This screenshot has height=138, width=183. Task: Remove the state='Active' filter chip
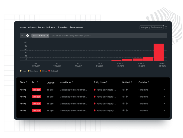pyautogui.click(x=47, y=36)
